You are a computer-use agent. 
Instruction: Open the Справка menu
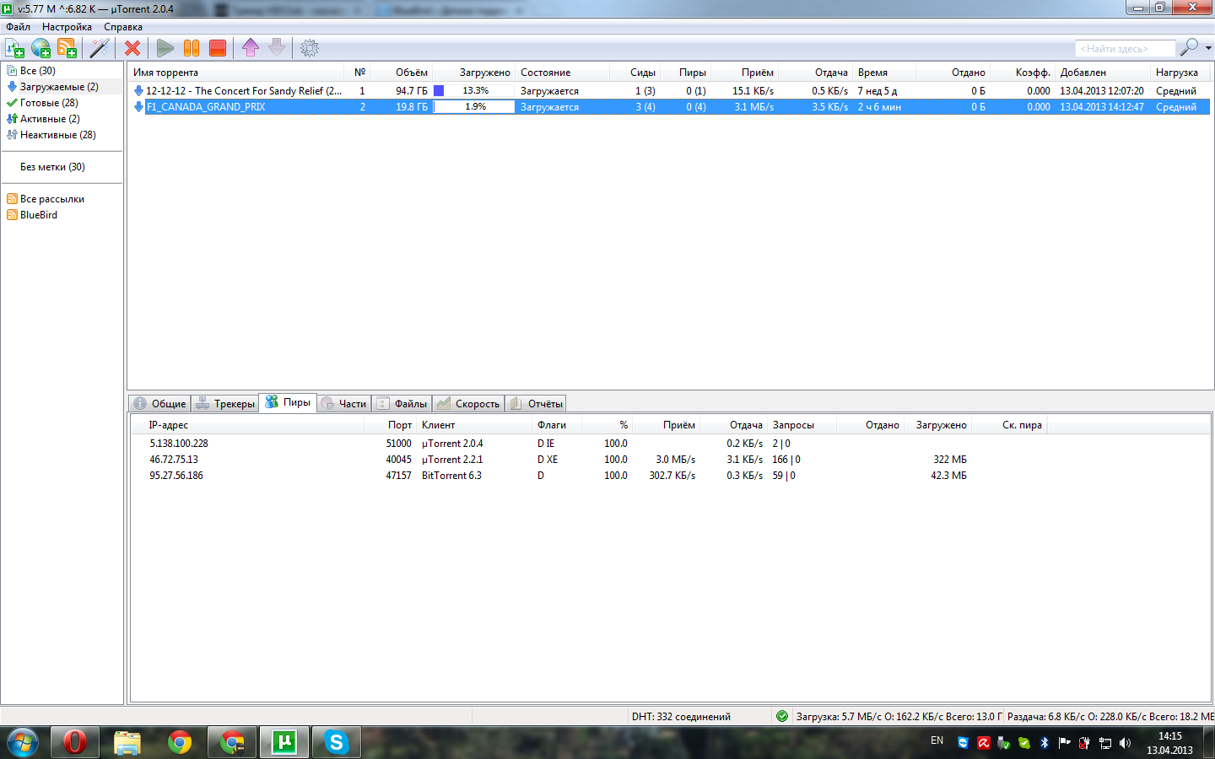[123, 27]
